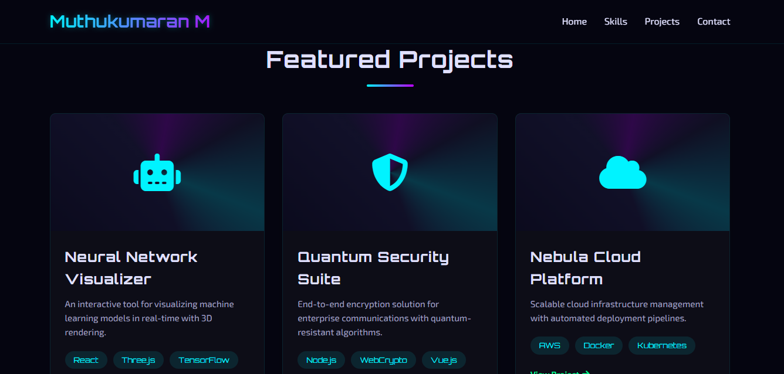784x374 pixels.
Task: Click the Vue.js tag
Action: [x=444, y=360]
